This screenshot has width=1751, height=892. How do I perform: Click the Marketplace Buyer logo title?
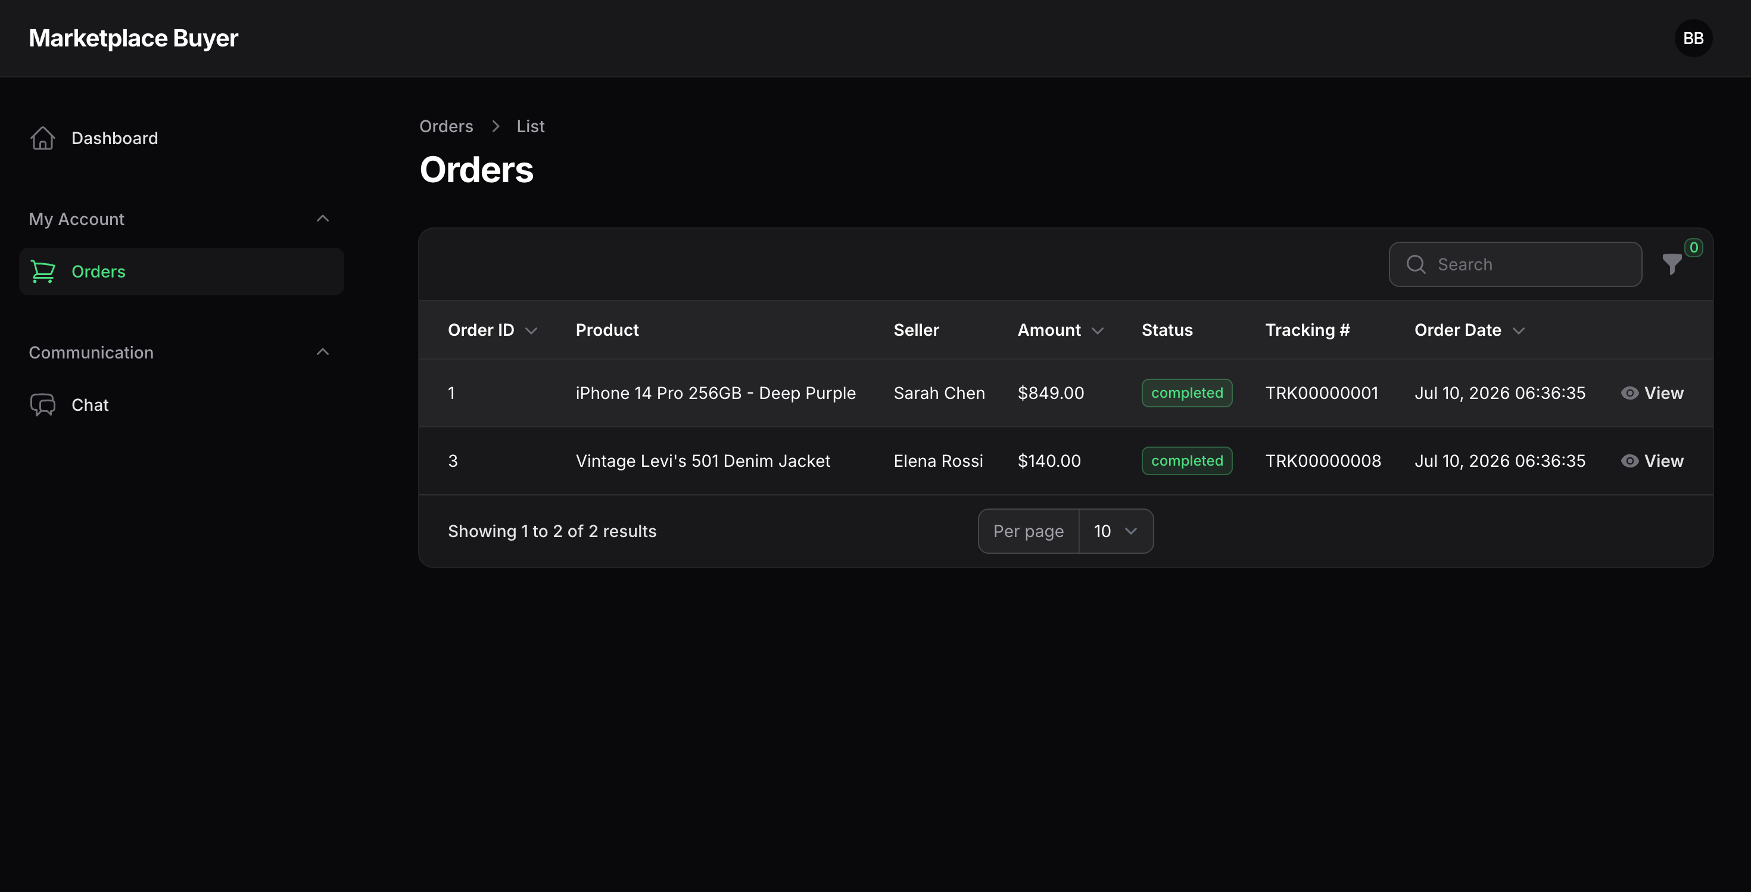pos(133,38)
